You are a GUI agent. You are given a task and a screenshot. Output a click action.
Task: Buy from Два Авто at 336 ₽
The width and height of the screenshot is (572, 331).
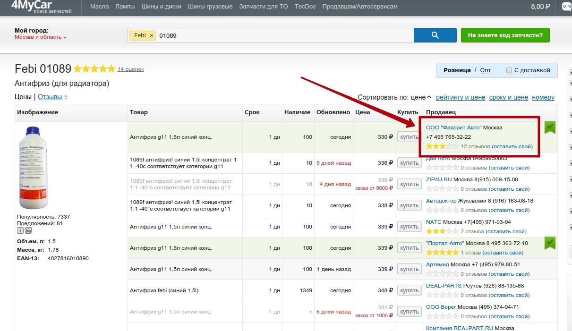tap(409, 163)
